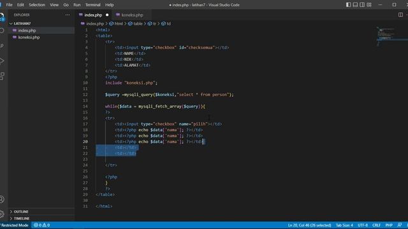Click the koneksi.php file icon in Explorer

(15, 37)
